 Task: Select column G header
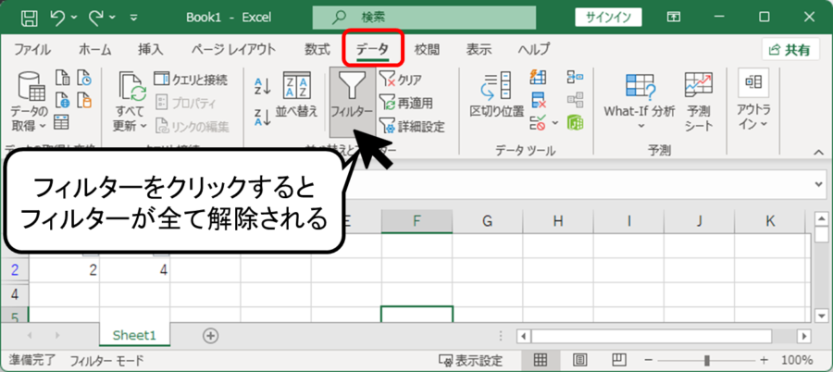(488, 221)
